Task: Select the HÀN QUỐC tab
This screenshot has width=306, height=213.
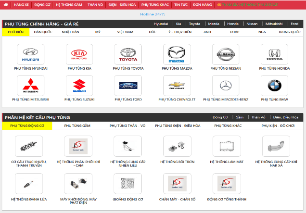Action: click(43, 32)
